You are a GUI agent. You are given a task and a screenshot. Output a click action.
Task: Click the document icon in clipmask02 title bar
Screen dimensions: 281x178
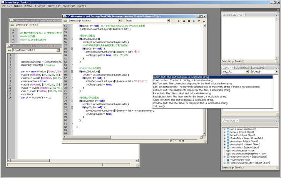tap(64, 16)
